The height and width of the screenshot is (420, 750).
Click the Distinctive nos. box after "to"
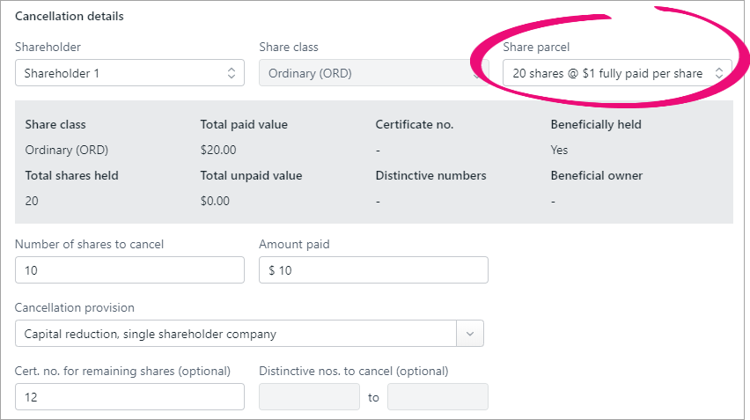(437, 397)
